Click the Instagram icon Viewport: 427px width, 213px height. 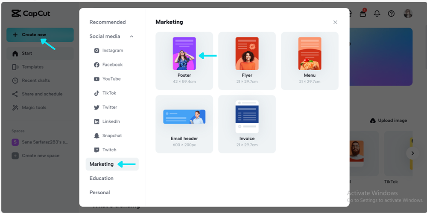pyautogui.click(x=97, y=51)
